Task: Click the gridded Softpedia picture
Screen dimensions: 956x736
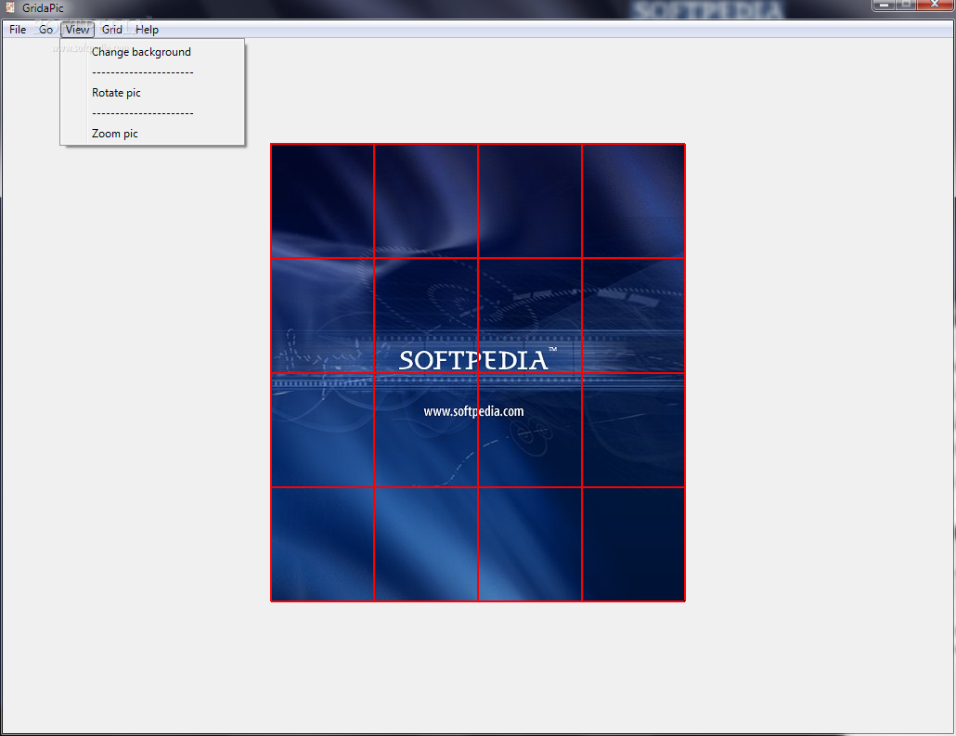Action: (x=478, y=372)
